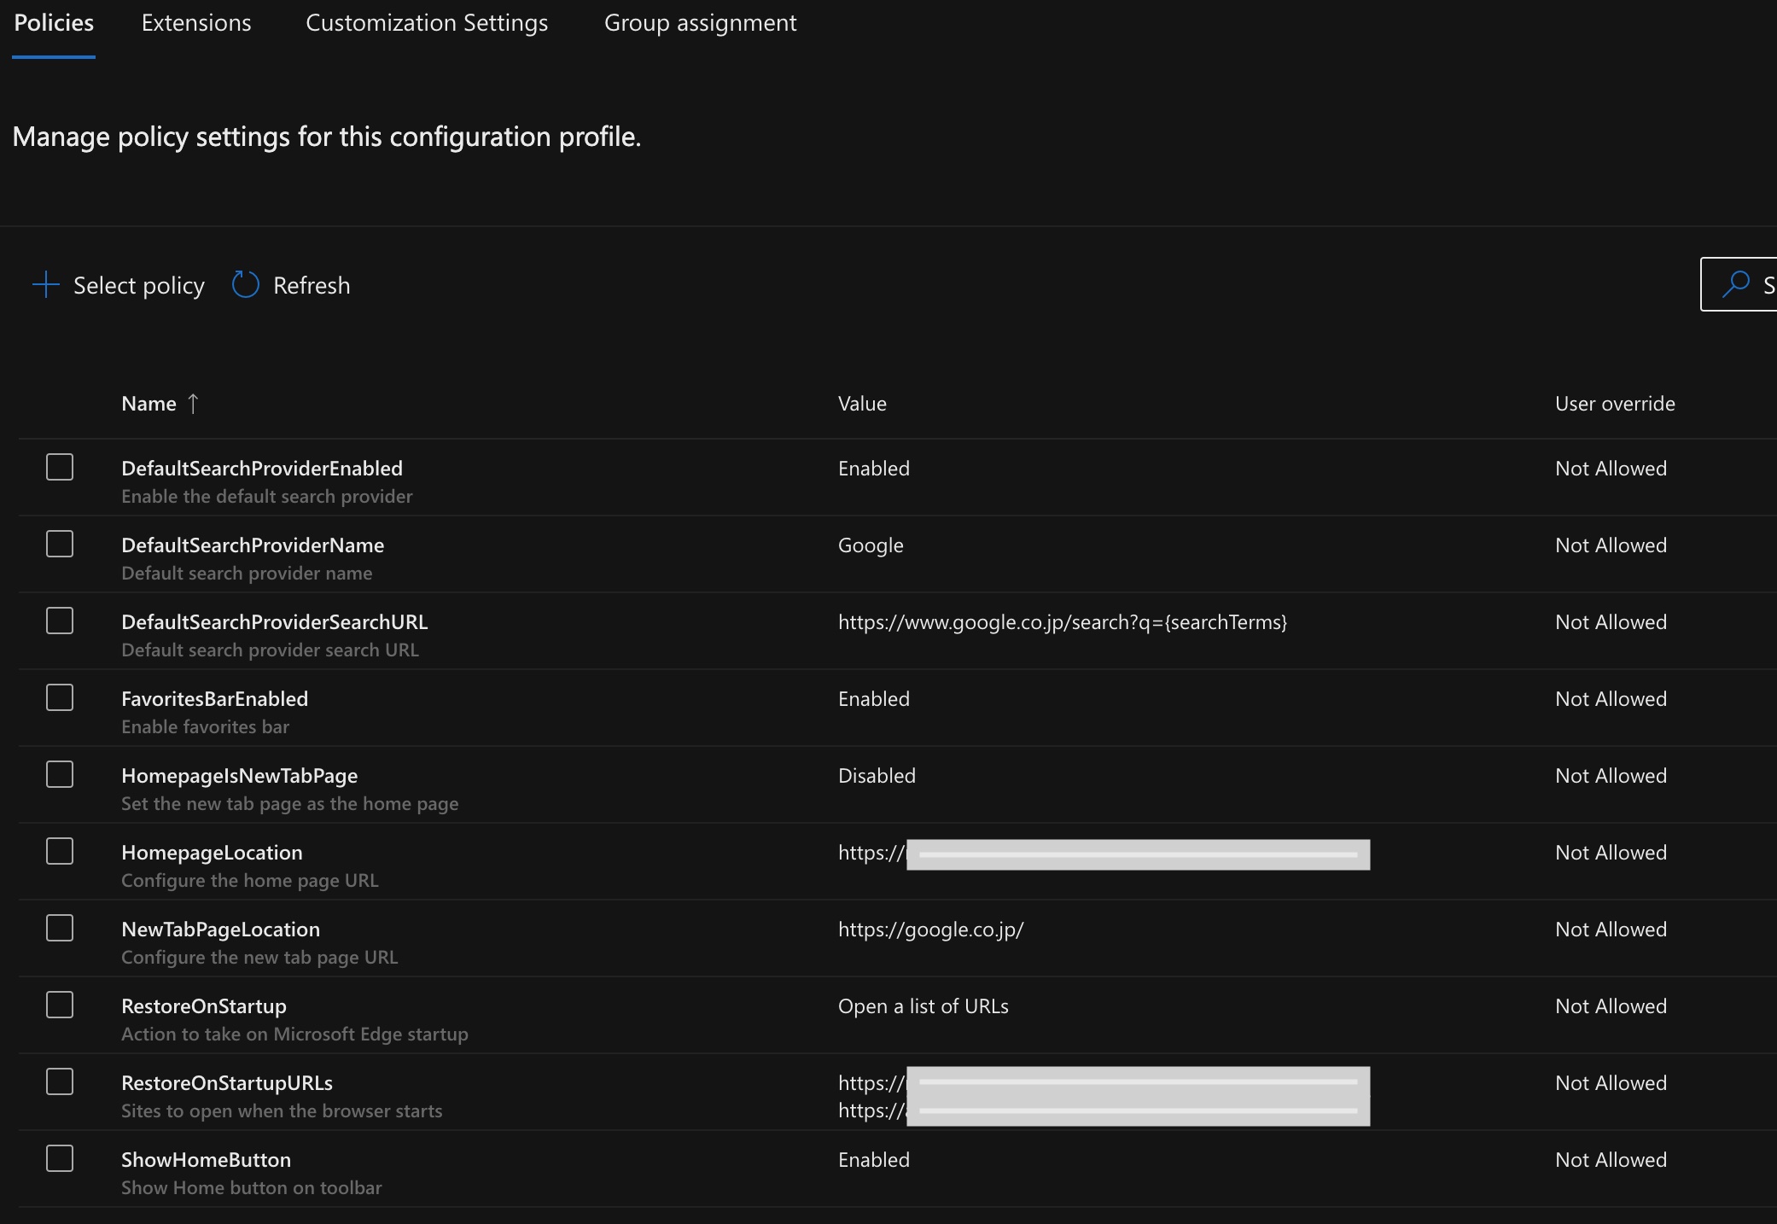Select the FavoritesBarEnabled checkbox
Image resolution: width=1777 pixels, height=1224 pixels.
point(60,697)
